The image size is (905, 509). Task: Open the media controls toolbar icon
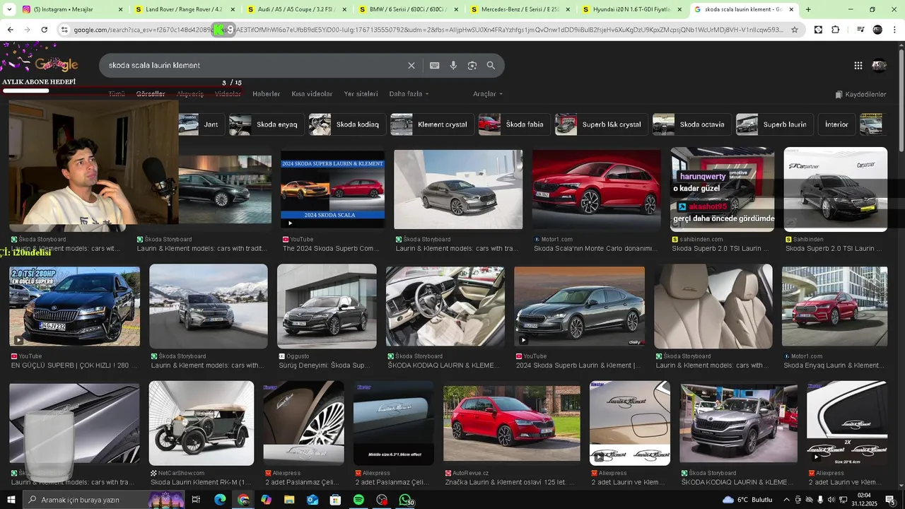pos(860,30)
